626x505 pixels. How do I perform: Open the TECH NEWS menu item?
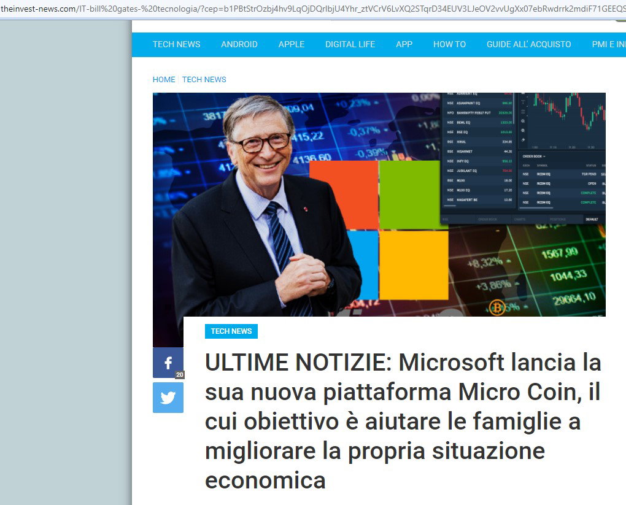tap(177, 44)
